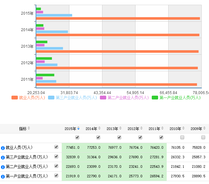The width and height of the screenshot is (209, 184).
Task: Sort by 2012年 column arrows
Action: (142, 128)
